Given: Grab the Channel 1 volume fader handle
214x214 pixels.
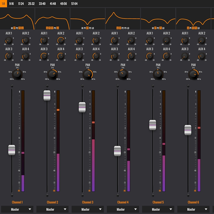Looking at the screenshot, I should 12,150.
